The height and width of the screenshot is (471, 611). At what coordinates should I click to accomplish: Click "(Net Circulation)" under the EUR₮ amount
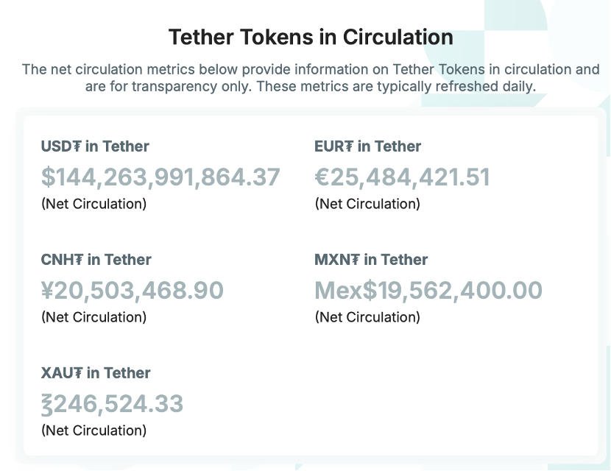(x=367, y=204)
